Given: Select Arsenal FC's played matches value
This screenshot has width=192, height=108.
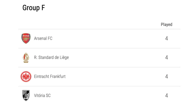Looking at the screenshot, I should pyautogui.click(x=167, y=38).
